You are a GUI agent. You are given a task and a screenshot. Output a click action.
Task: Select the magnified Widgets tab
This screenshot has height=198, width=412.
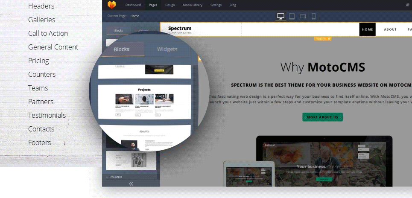click(x=167, y=49)
